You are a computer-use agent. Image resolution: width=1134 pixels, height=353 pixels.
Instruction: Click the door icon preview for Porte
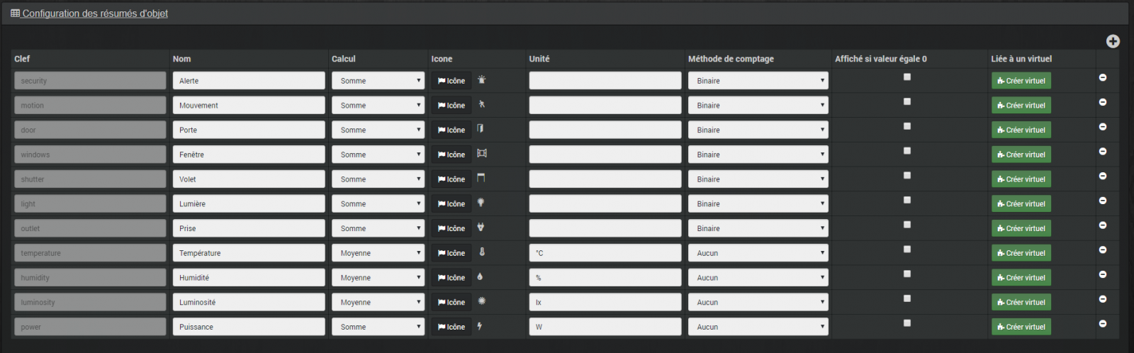pyautogui.click(x=481, y=129)
